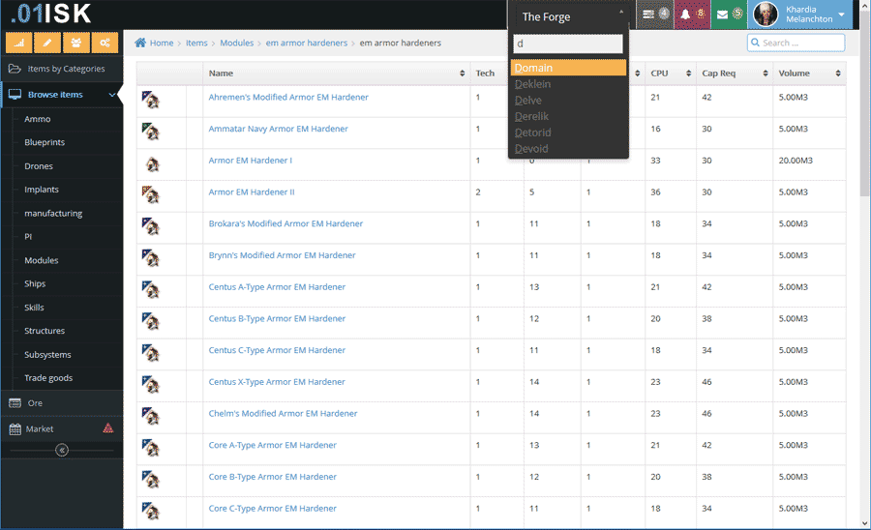The image size is (871, 530).
Task: Select Detorid in the region list
Action: (x=568, y=132)
